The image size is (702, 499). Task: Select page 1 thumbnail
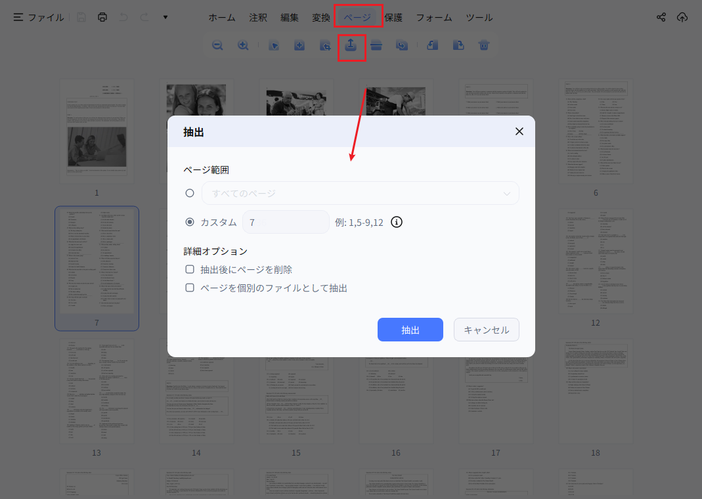pos(97,132)
